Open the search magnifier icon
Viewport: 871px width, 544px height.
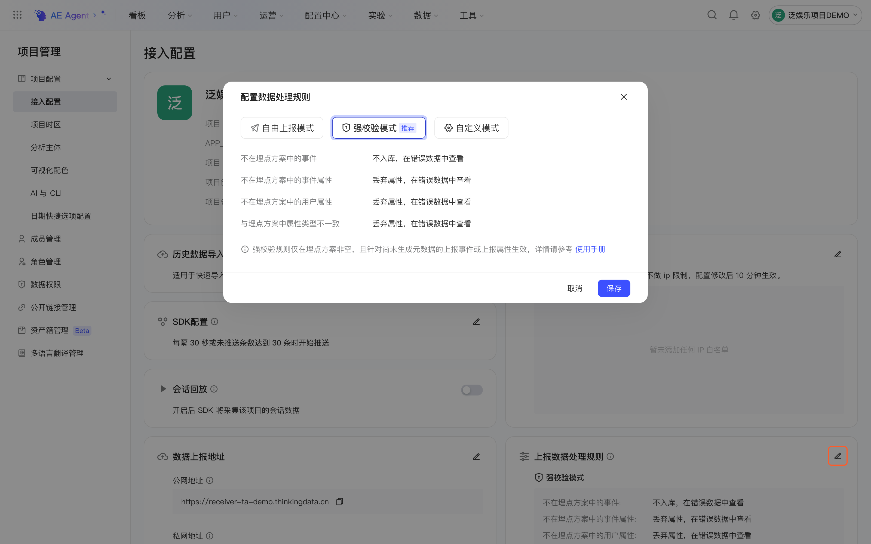pos(712,15)
